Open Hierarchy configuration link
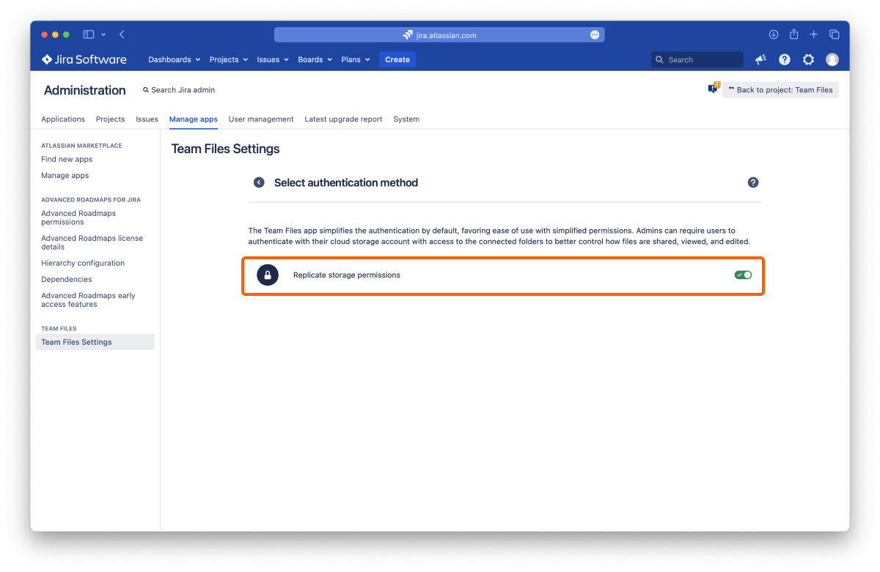Screen dimensions: 880x572 point(83,263)
